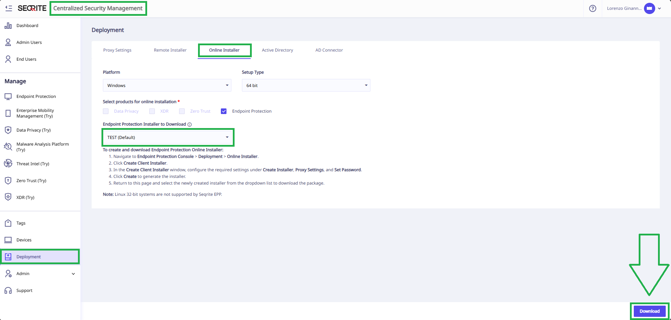
Task: Click the Deployment icon in sidebar
Action: click(x=8, y=257)
